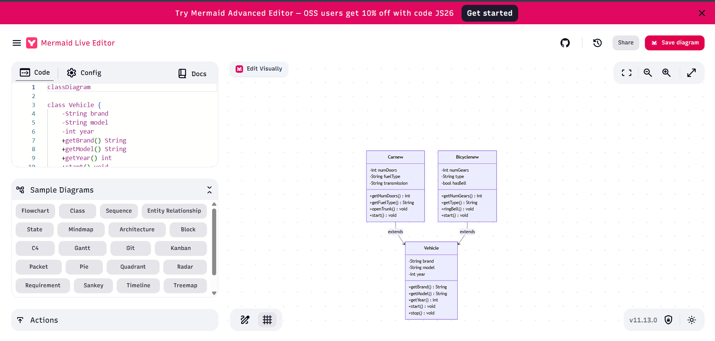The image size is (715, 341).
Task: Open the GitHub repository icon
Action: (565, 43)
